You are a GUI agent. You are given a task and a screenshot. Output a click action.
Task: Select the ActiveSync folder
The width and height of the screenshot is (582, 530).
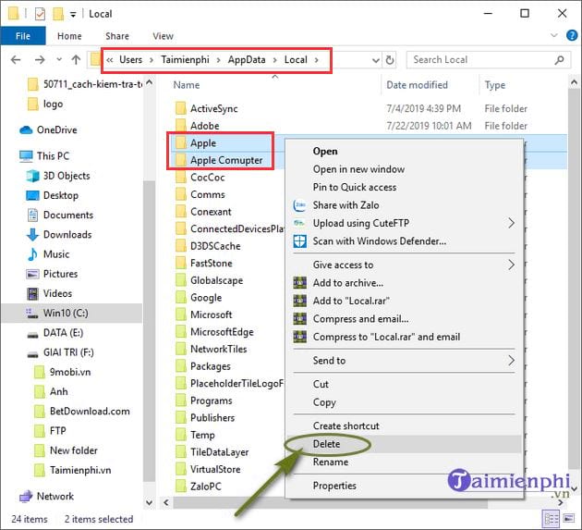[x=213, y=109]
